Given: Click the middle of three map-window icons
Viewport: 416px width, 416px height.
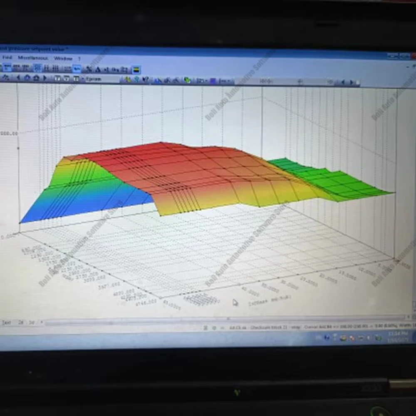Looking at the screenshot, I should 66,79.
